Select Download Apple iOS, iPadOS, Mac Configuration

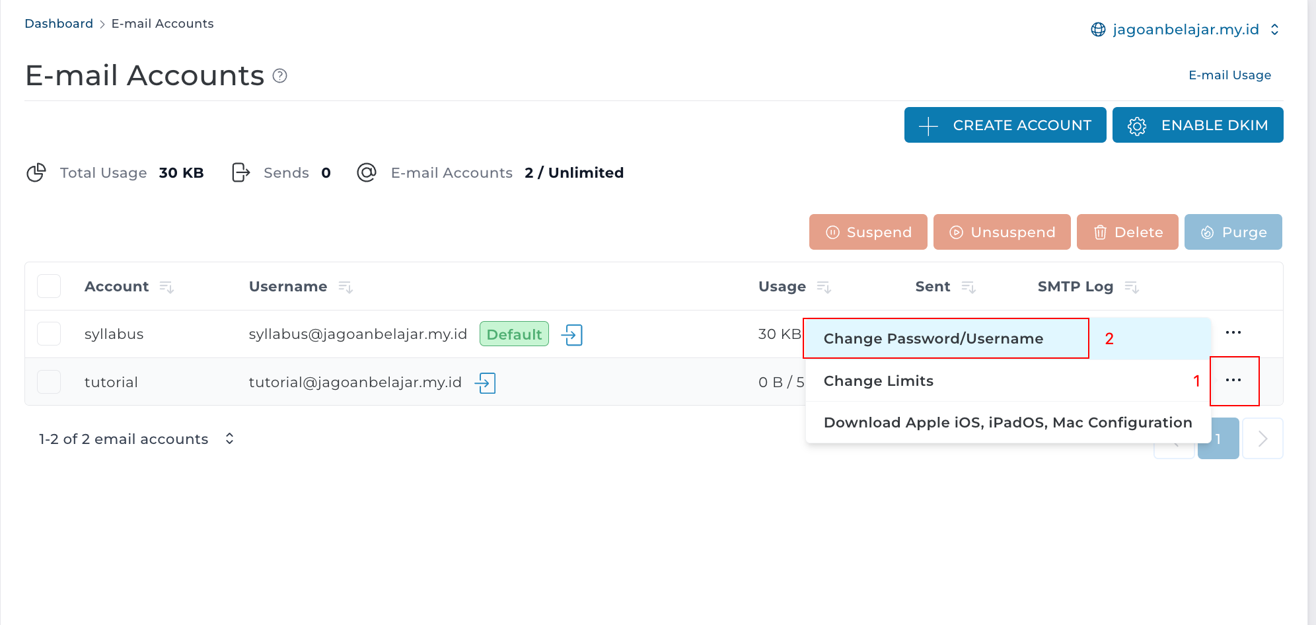(x=1008, y=422)
